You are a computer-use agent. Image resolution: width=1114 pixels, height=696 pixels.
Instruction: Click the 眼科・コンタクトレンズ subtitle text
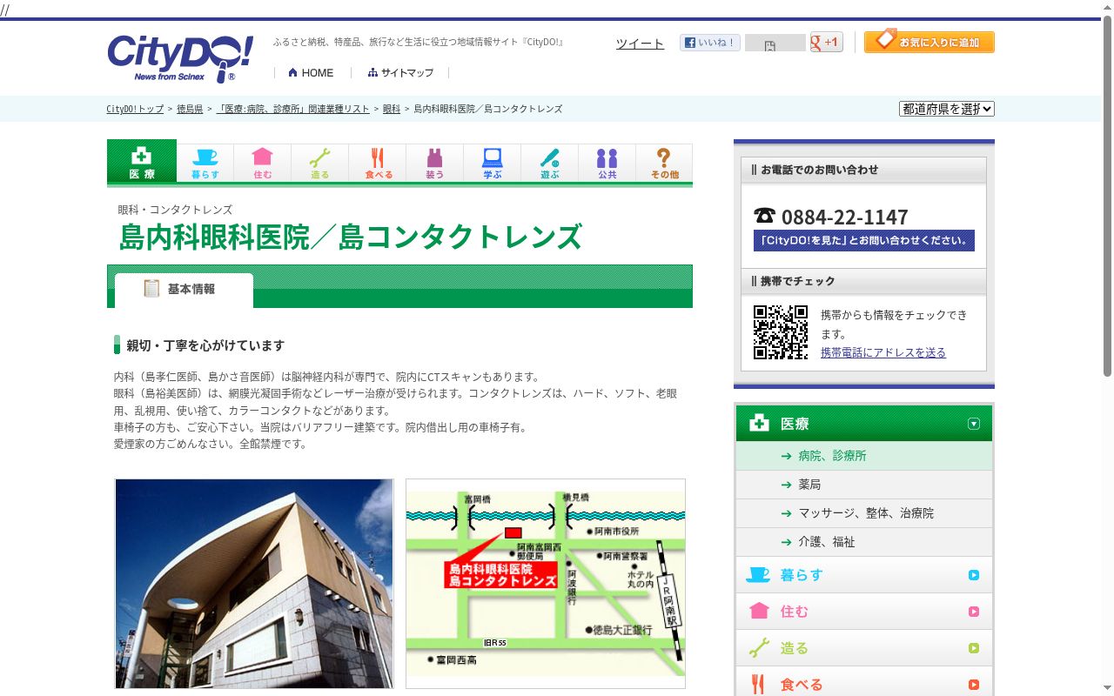pos(176,210)
